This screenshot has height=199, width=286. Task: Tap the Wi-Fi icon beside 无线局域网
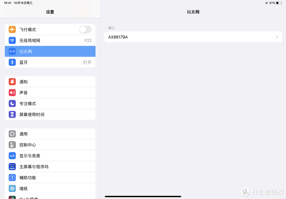pos(12,40)
